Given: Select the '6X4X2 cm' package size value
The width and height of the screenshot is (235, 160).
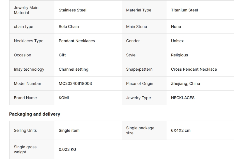Looking at the screenshot, I should [x=181, y=130].
